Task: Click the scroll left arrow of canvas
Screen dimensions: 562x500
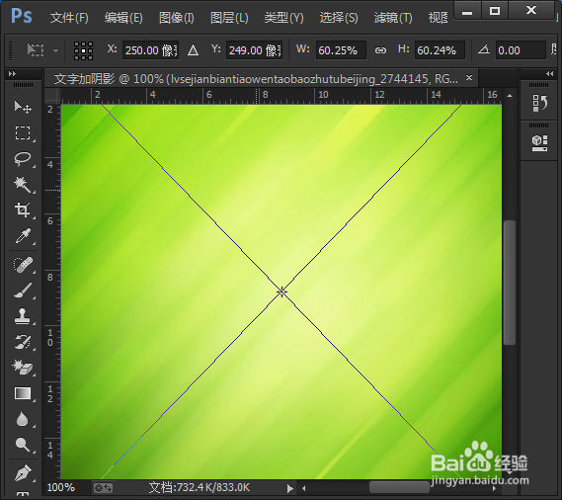Action: tap(304, 488)
